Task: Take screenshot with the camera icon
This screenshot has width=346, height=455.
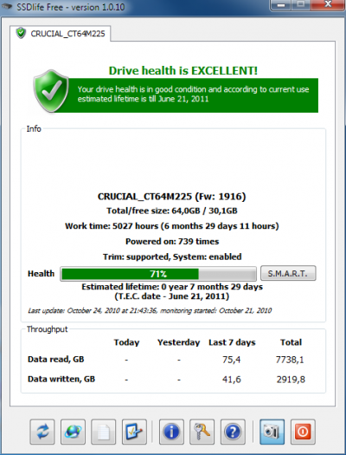Action: (272, 432)
